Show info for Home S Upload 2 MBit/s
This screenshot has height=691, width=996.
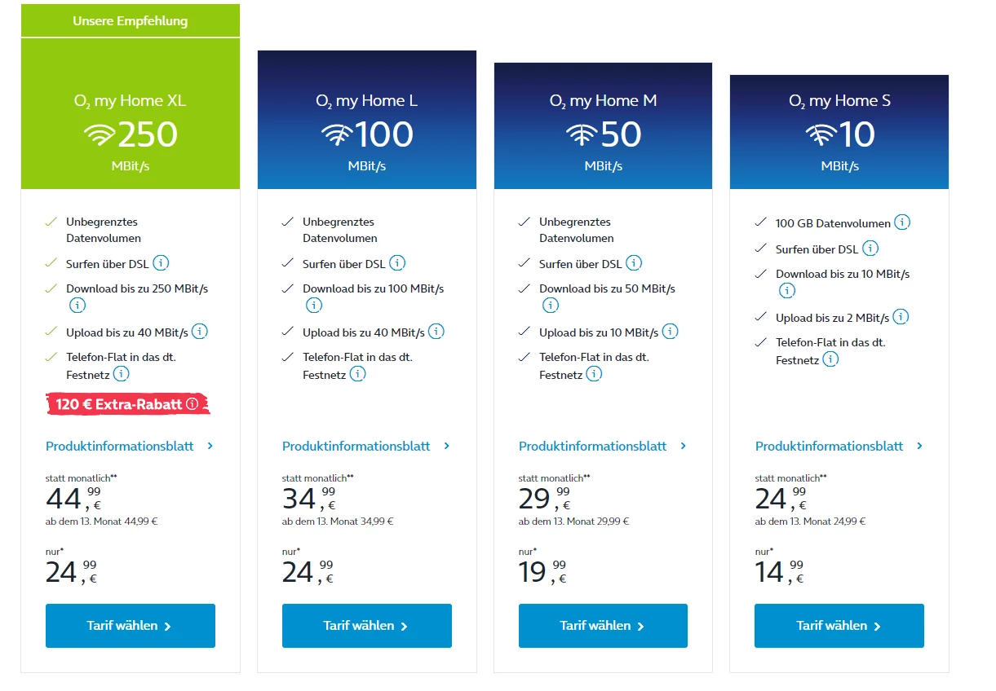coord(901,317)
